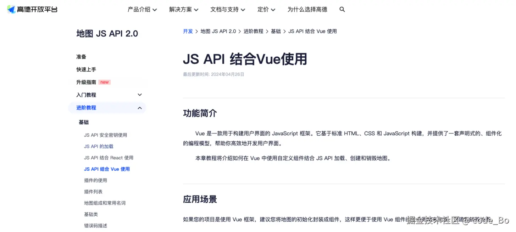Collapse the 进阶教程 chevron
This screenshot has width=516, height=232.
(140, 108)
